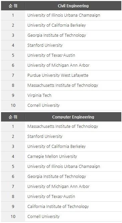Click University of Texas-Austin ranked 5 in Civil
122x223 pixels.
tap(51, 55)
